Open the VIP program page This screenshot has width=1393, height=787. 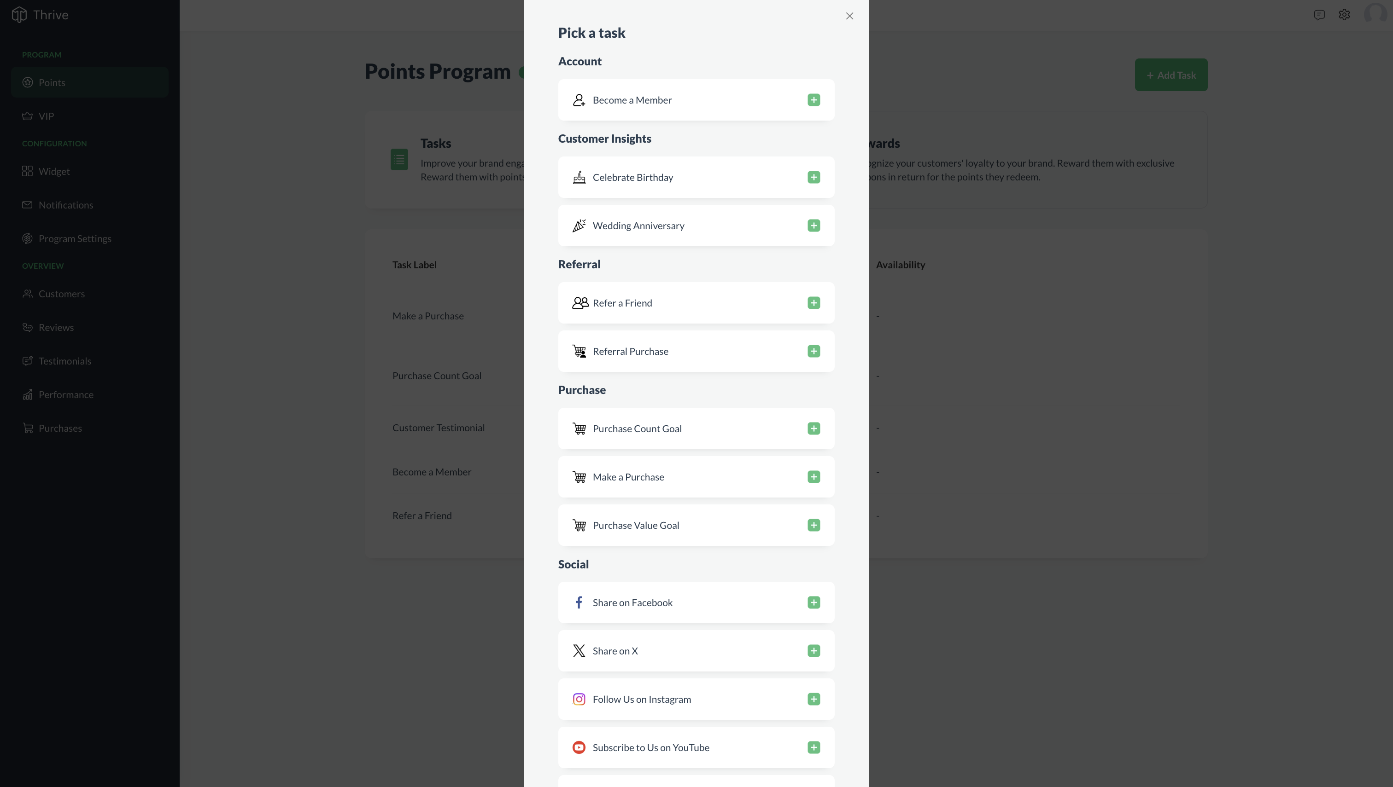[46, 116]
